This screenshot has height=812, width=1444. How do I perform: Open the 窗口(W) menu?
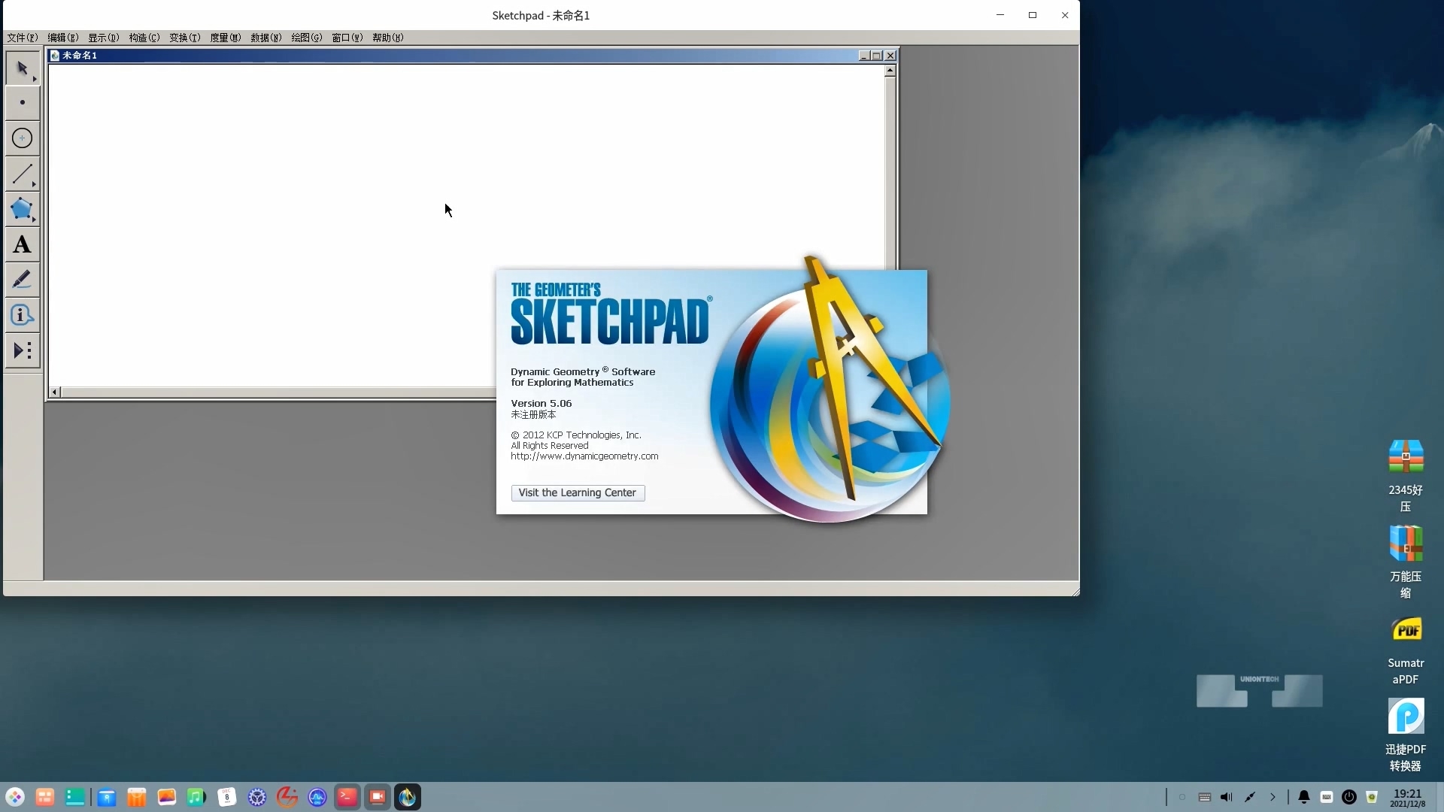347,38
